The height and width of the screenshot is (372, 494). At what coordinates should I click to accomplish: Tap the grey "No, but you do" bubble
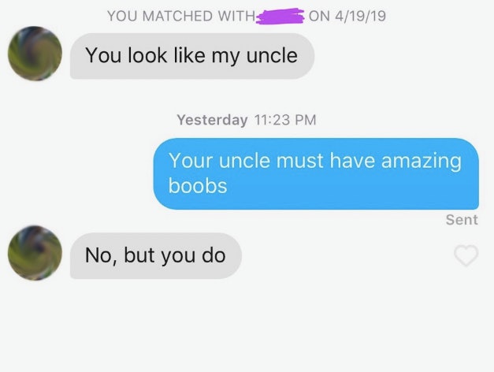point(156,255)
